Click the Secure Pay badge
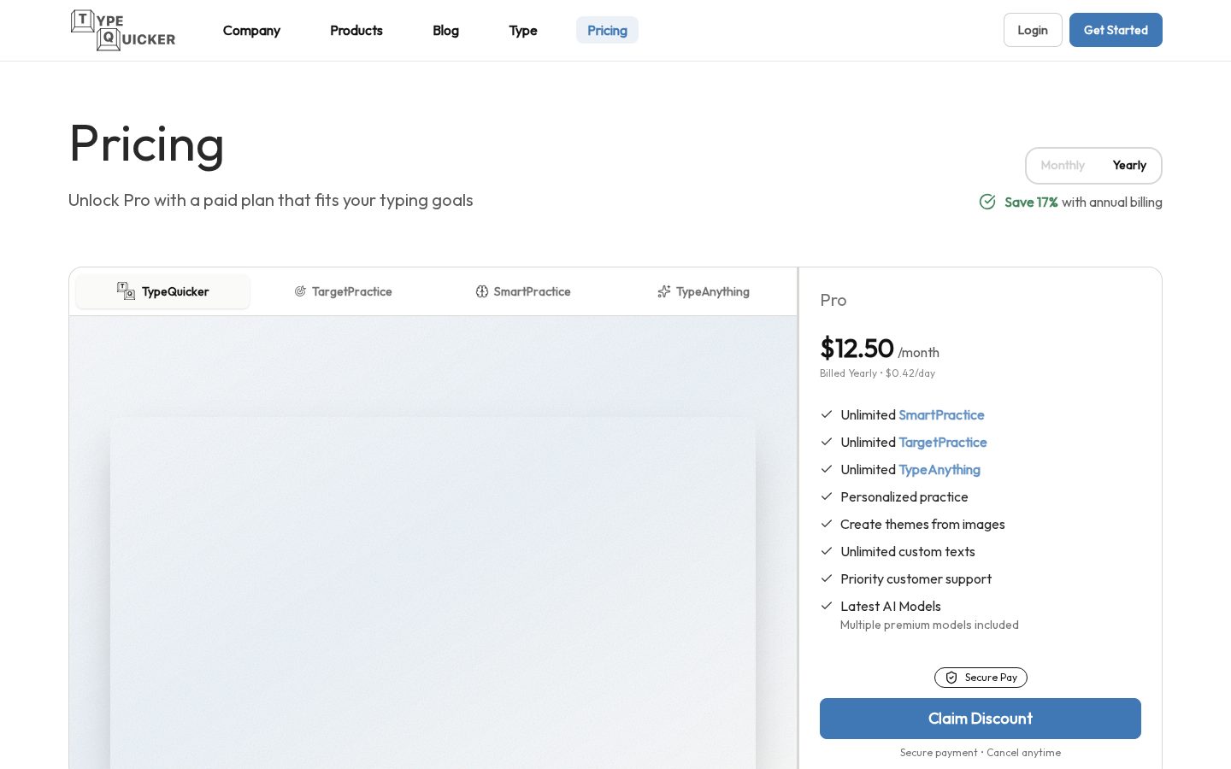 (x=981, y=678)
